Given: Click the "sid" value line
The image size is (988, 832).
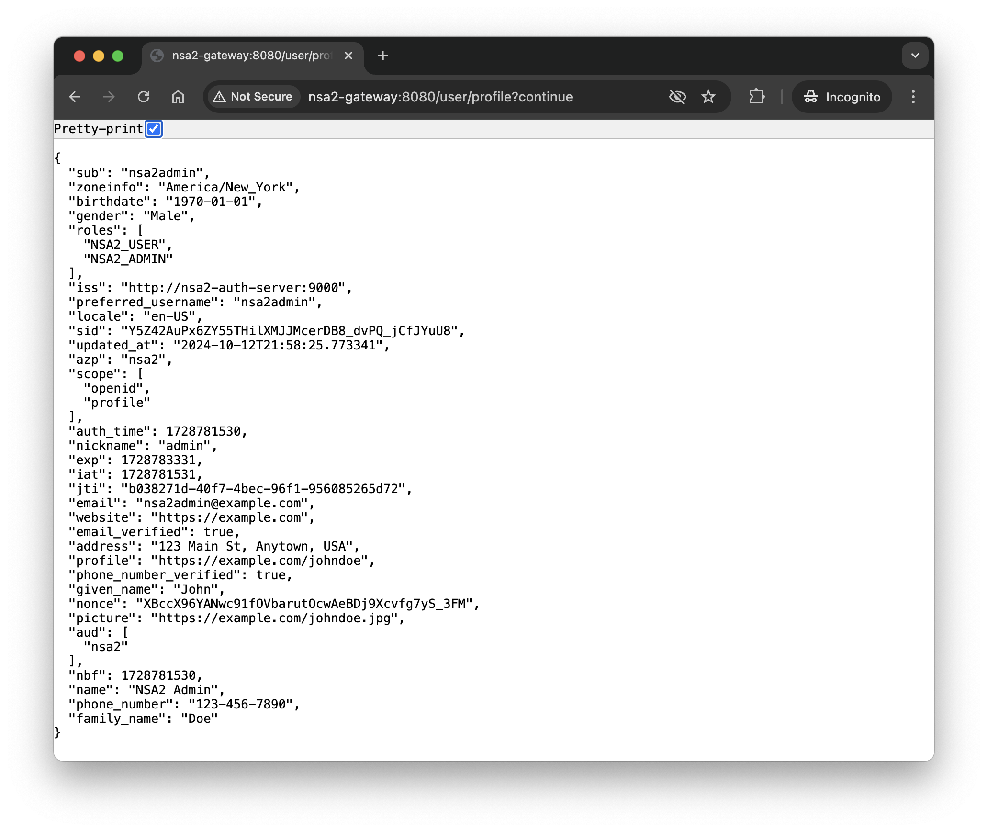Looking at the screenshot, I should pos(267,331).
